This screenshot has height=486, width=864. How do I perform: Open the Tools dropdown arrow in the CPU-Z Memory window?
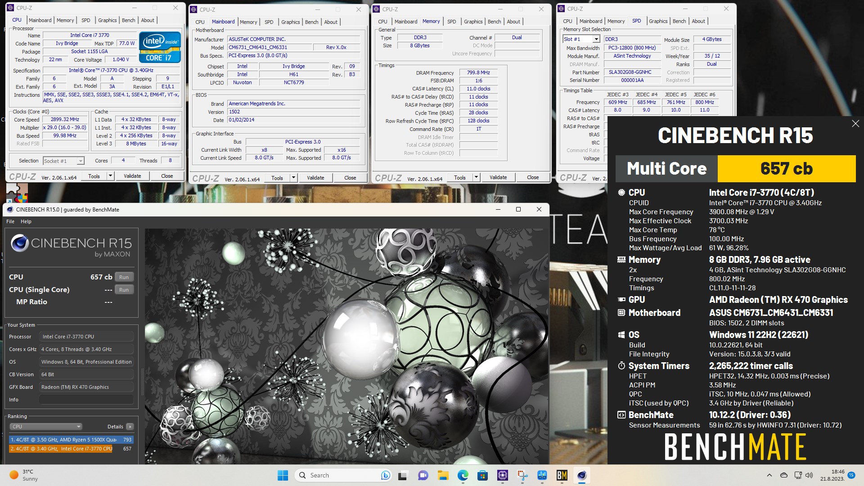(476, 177)
